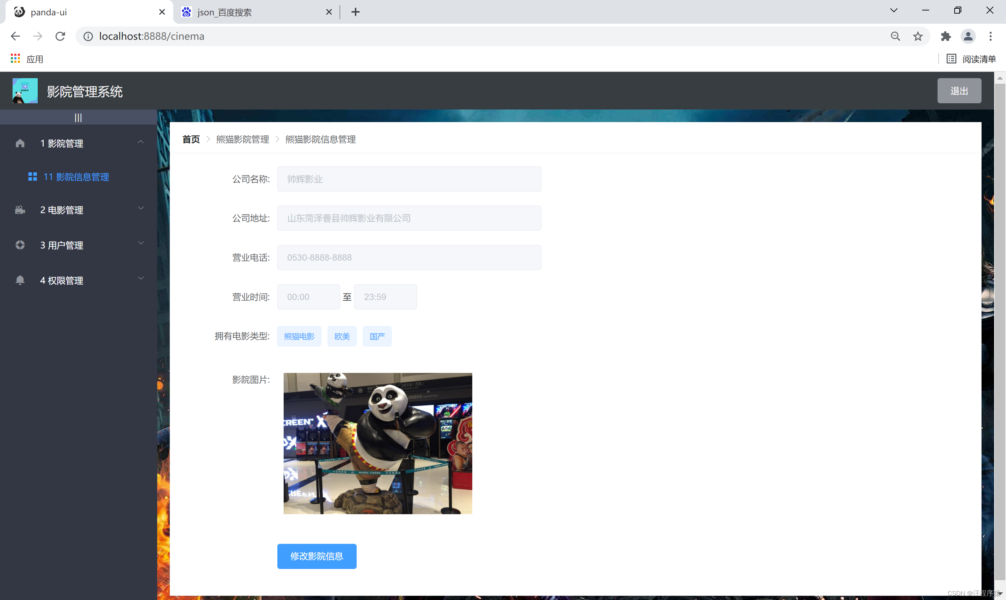Image resolution: width=1006 pixels, height=600 pixels.
Task: Go back with the browser back arrow
Action: [x=15, y=36]
